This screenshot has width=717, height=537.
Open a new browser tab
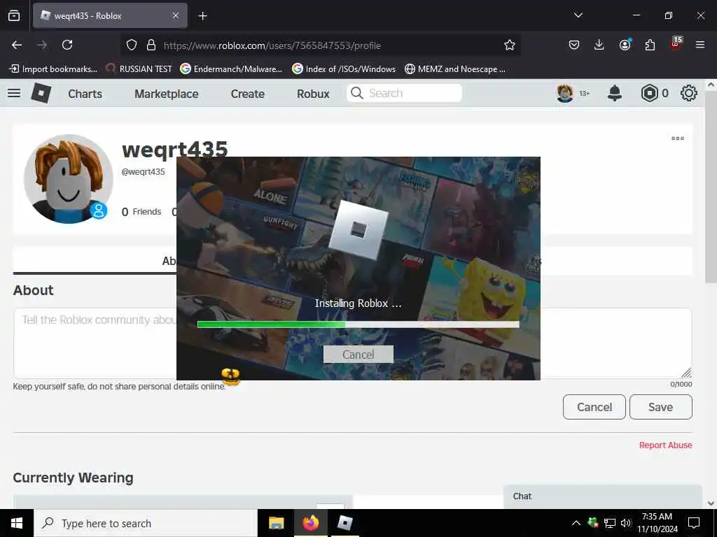point(202,16)
